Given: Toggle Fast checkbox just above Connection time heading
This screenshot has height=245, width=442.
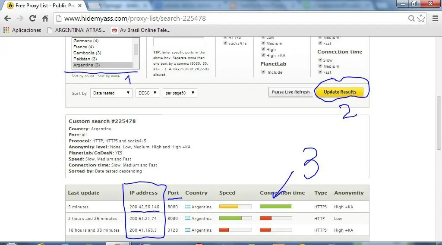Looking at the screenshot, I should [320, 43].
